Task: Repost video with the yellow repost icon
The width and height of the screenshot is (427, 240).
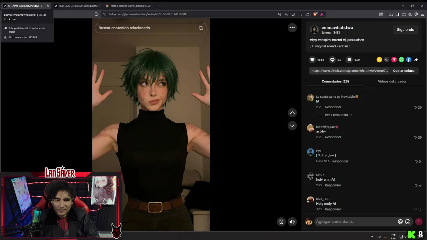Action: (x=379, y=60)
